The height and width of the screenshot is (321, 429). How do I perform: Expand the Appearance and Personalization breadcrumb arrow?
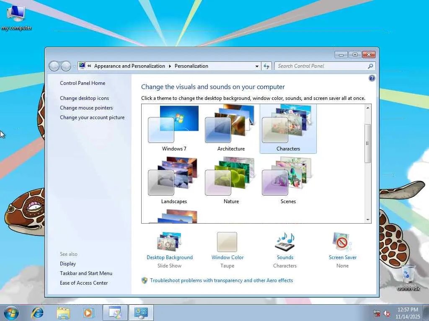pos(170,66)
